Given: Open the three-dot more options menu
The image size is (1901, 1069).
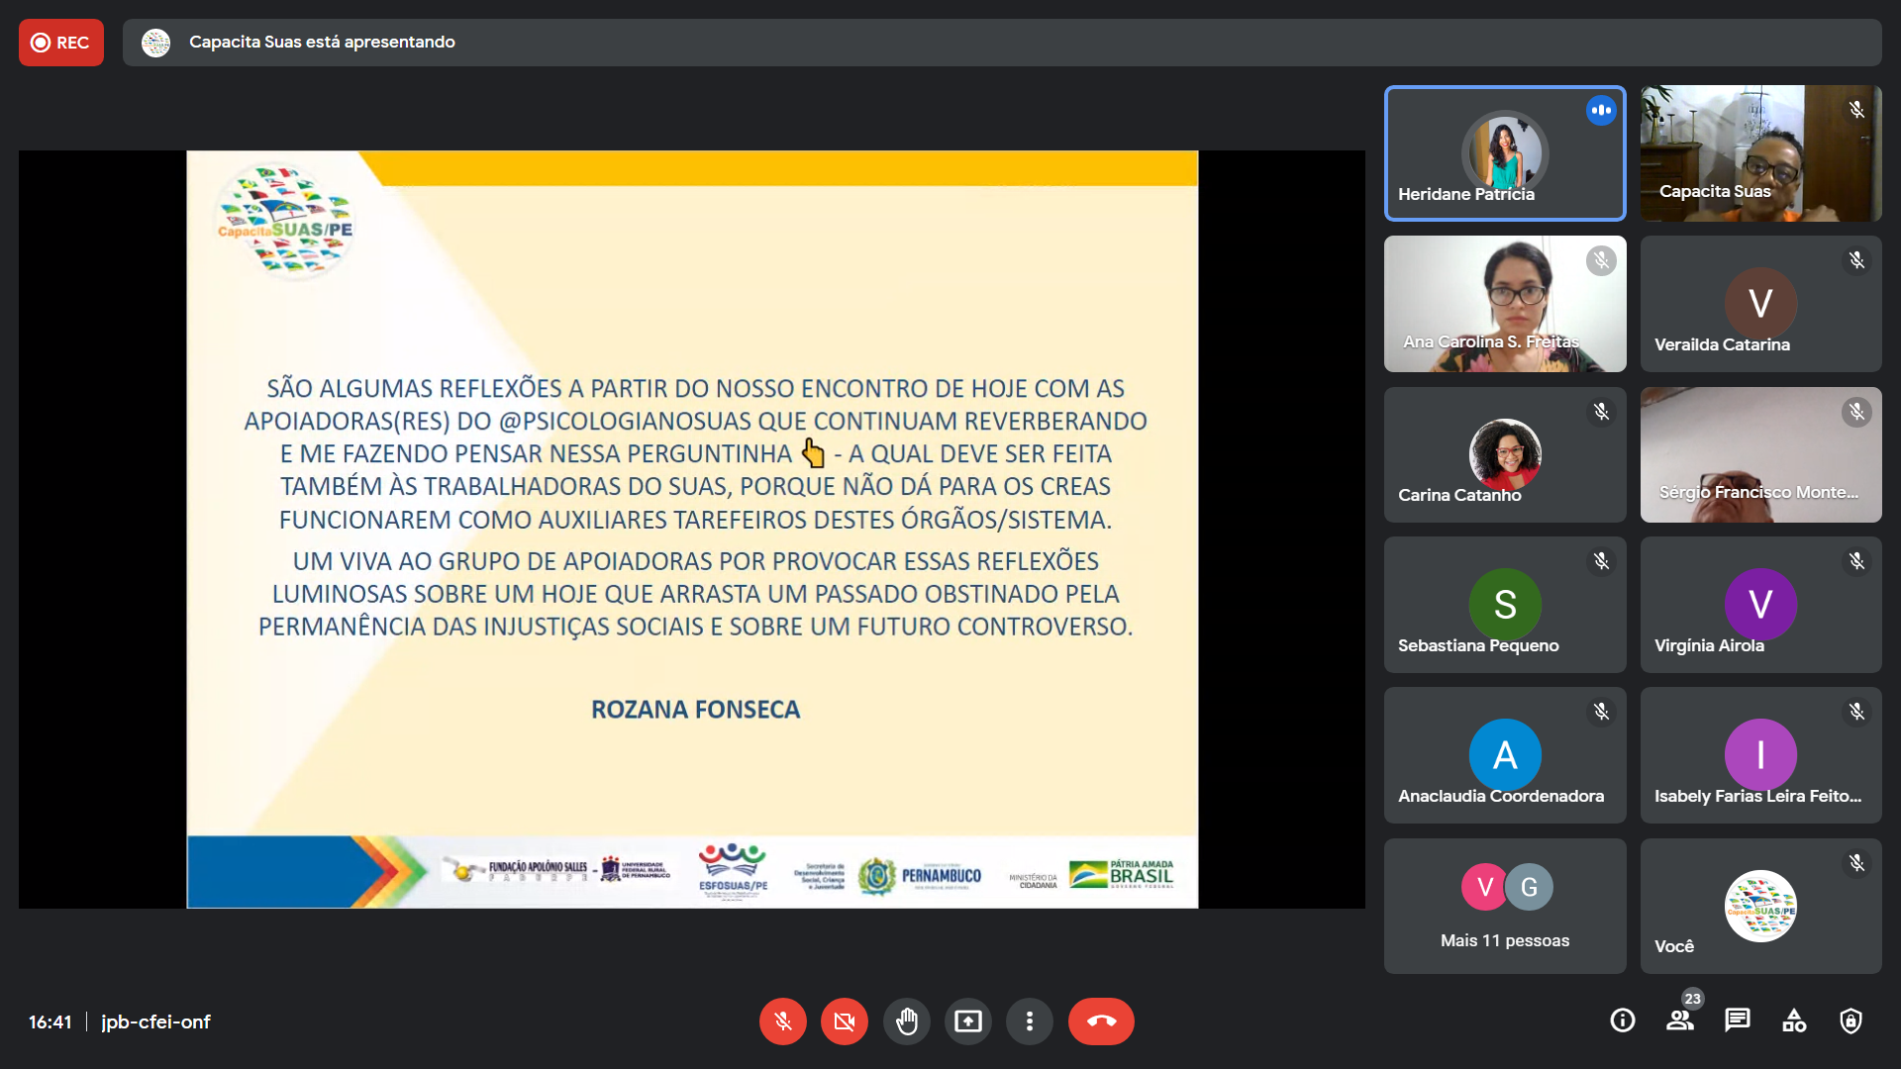Looking at the screenshot, I should point(1030,1021).
